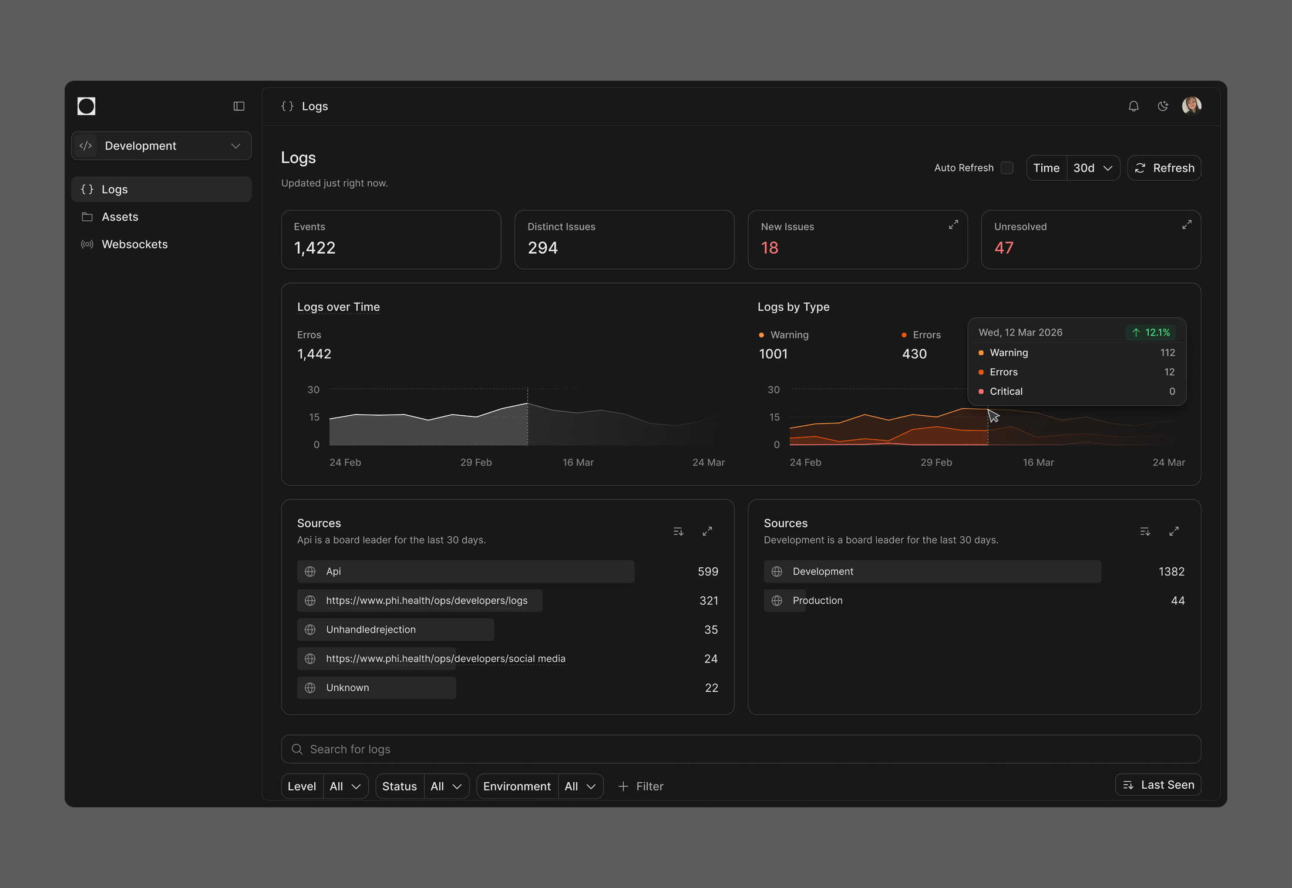
Task: Click the curly braces icon in header
Action: (x=287, y=106)
